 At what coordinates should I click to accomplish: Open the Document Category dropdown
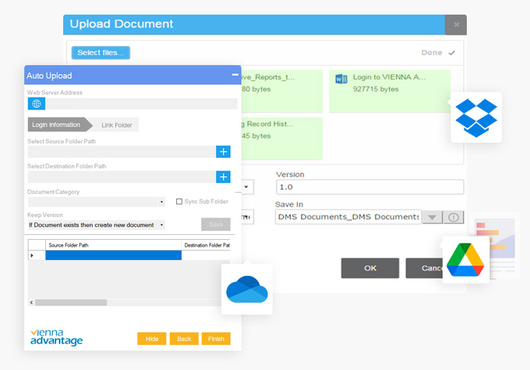[162, 202]
